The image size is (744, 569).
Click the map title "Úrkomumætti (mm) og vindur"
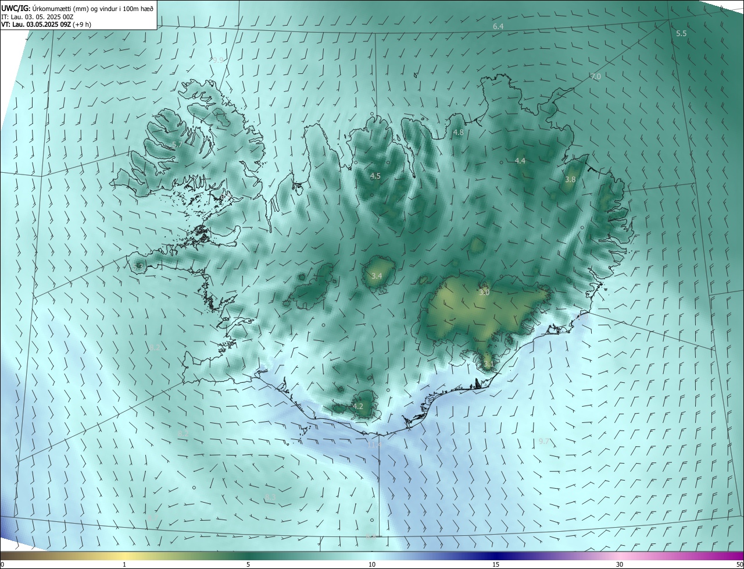tap(74, 8)
